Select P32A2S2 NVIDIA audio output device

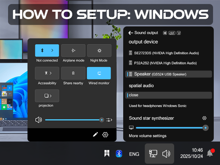click(168, 63)
